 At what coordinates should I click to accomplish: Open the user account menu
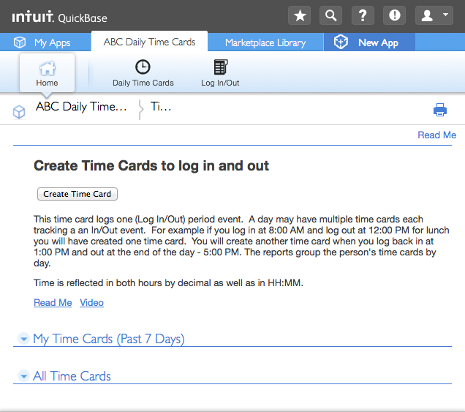[x=434, y=15]
